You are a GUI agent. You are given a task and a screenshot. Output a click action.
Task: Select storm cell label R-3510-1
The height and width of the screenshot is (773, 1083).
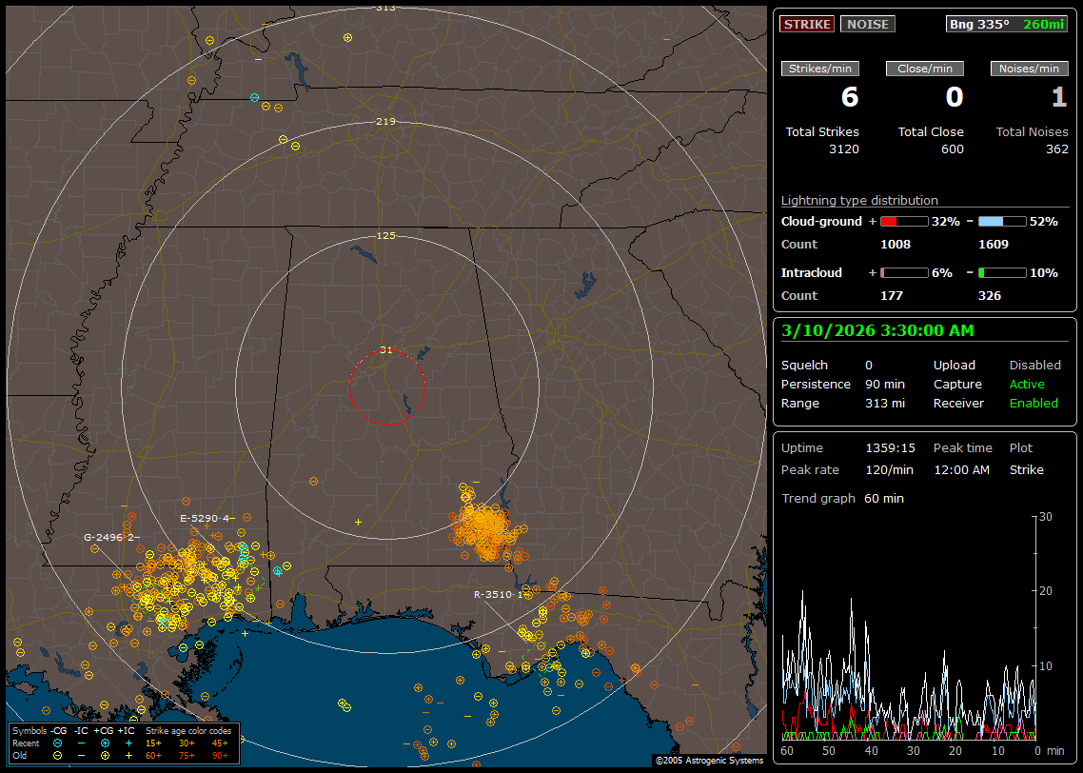tap(499, 594)
